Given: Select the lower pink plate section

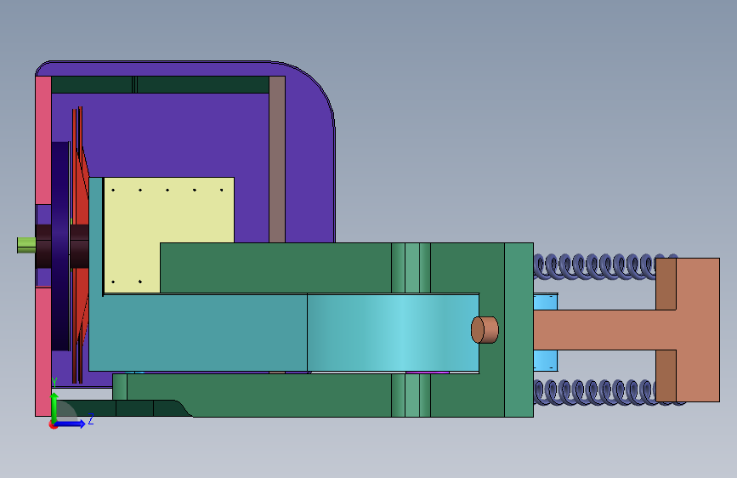Looking at the screenshot, I should [43, 351].
